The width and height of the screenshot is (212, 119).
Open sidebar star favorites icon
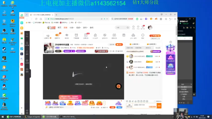pyautogui.click(x=22, y=28)
